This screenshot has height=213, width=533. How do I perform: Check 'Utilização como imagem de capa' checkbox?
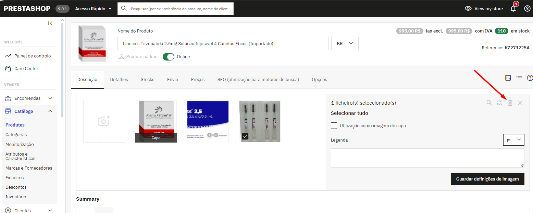click(334, 125)
